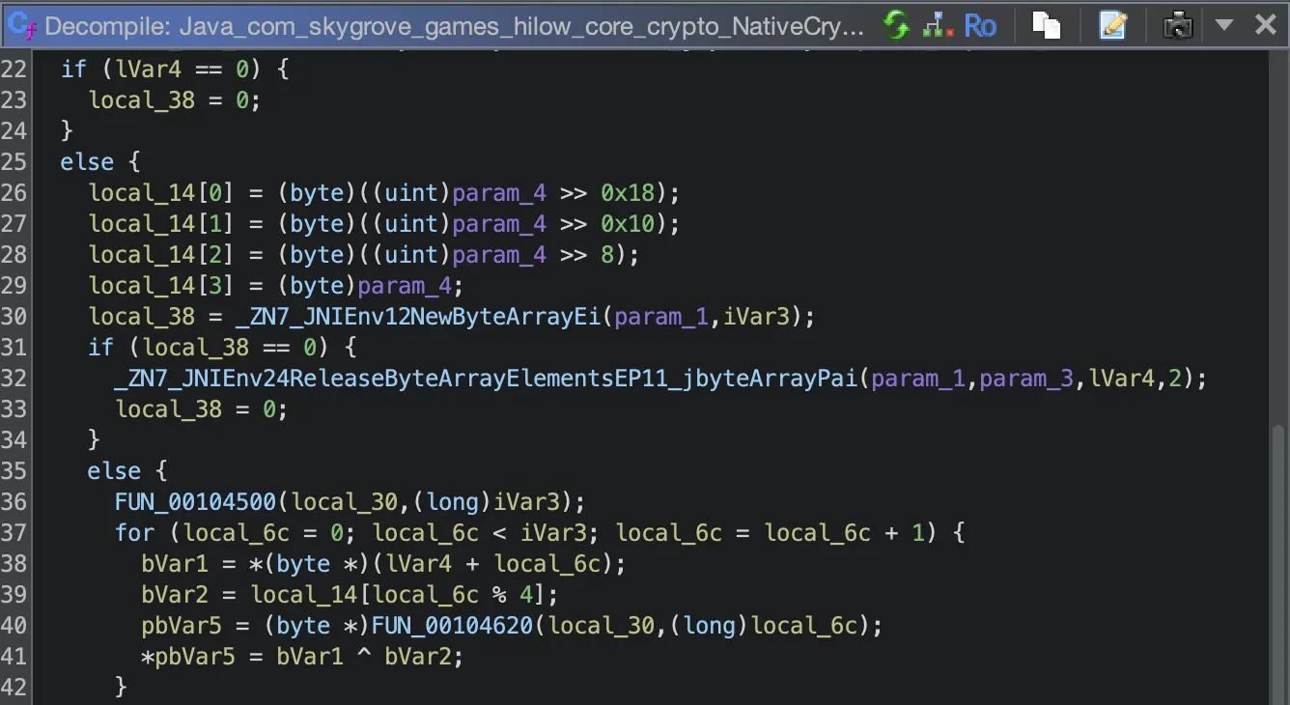The width and height of the screenshot is (1290, 705).
Task: Click the green Re-decompile refresh icon
Action: (x=897, y=25)
